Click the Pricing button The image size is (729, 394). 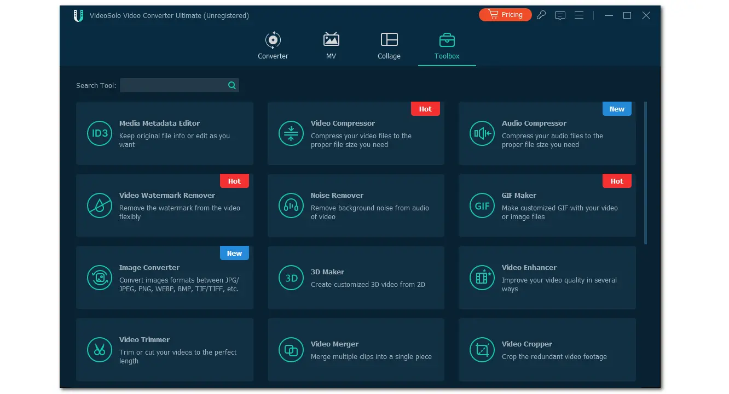coord(505,15)
